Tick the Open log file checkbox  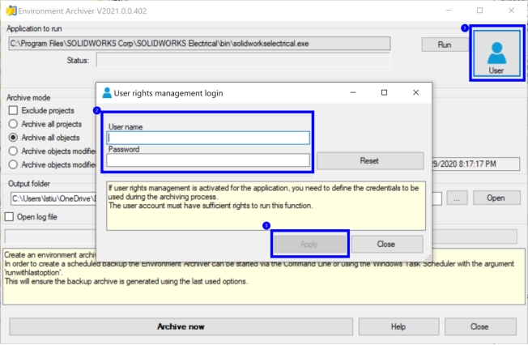point(10,216)
